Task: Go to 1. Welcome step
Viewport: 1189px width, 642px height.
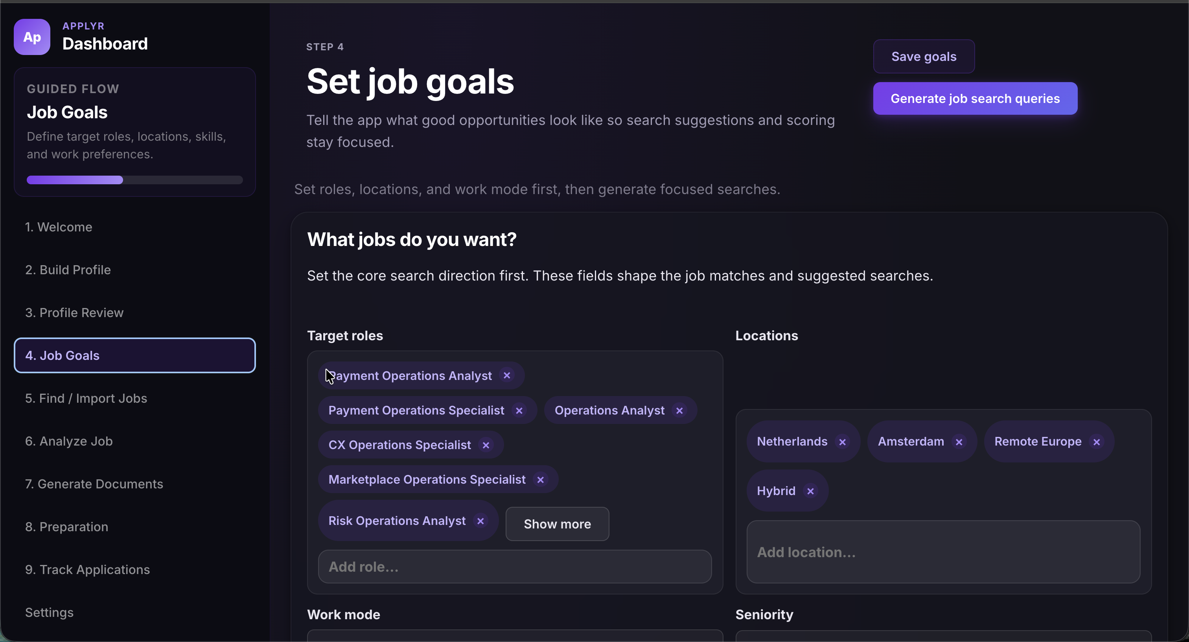Action: point(135,227)
